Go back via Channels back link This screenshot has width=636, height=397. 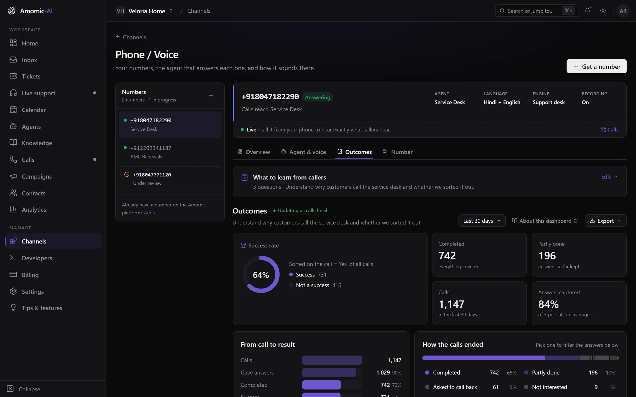pos(131,37)
